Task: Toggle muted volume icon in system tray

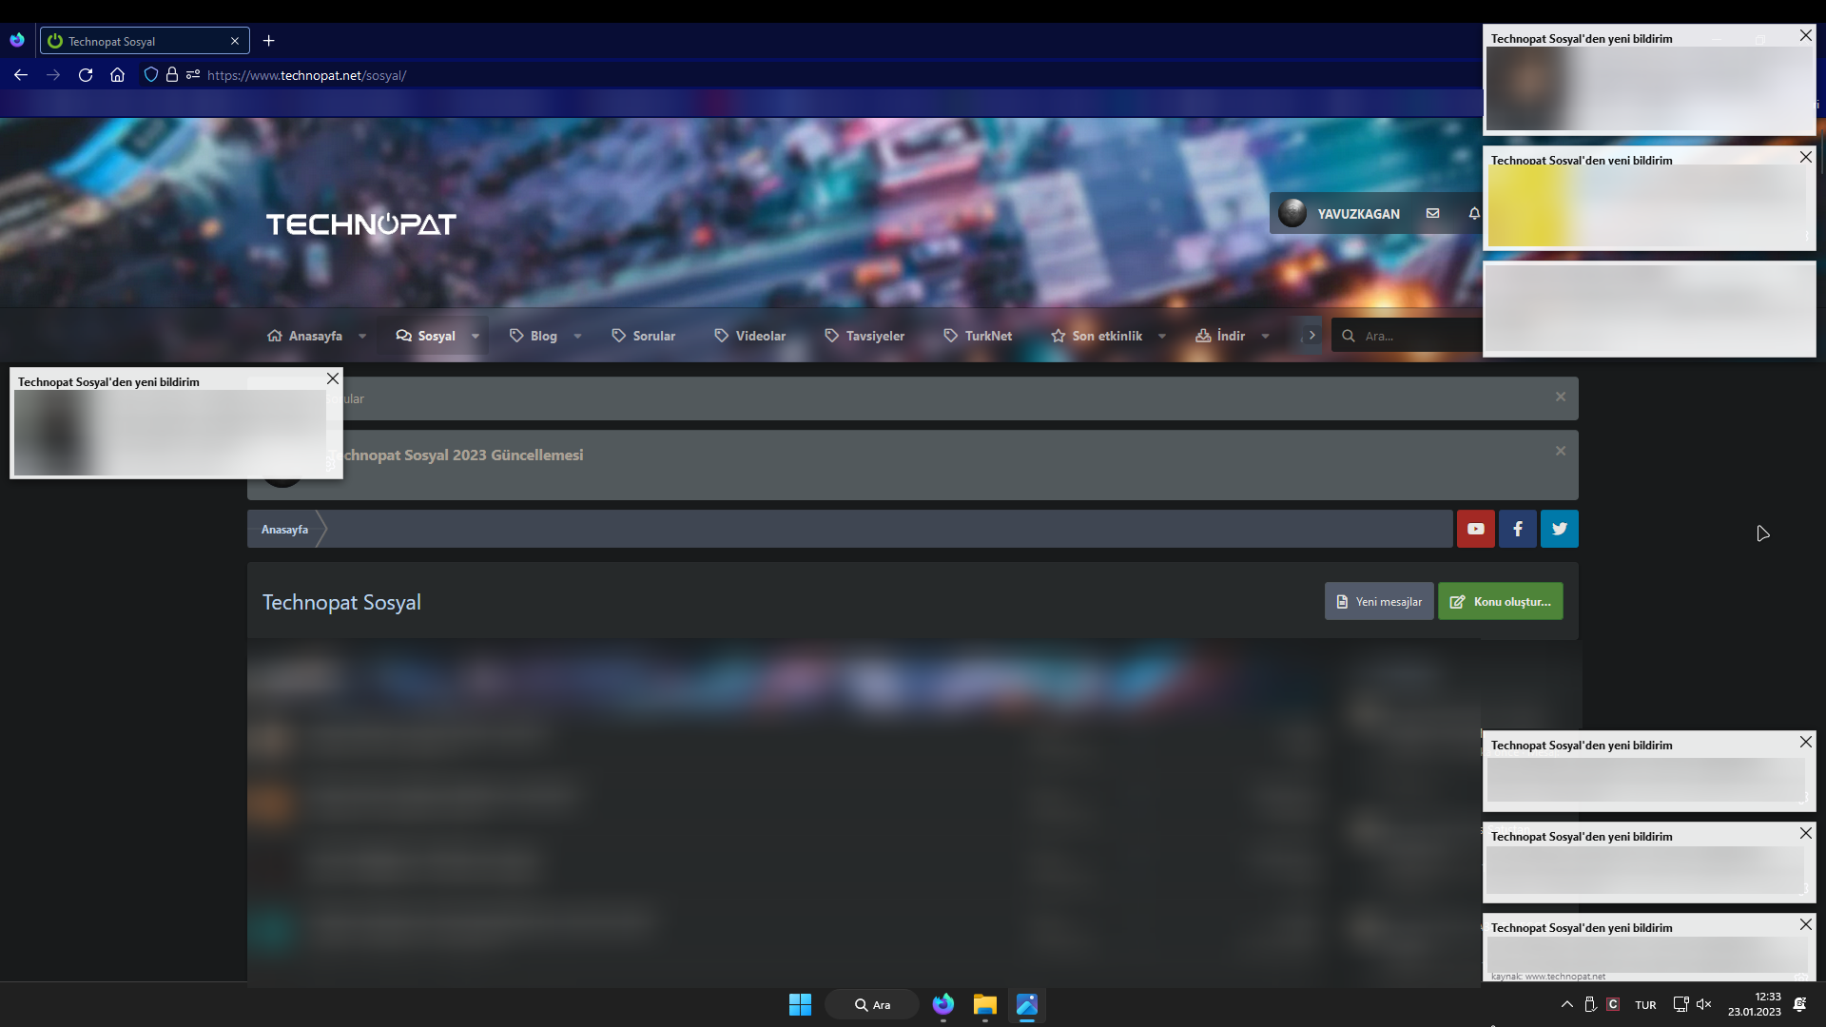Action: [x=1703, y=1004]
